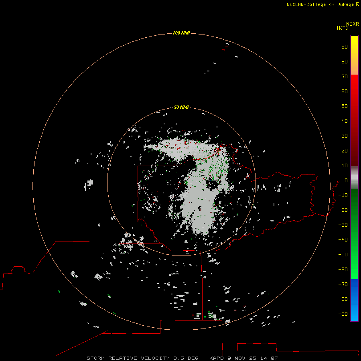The height and width of the screenshot is (361, 361).
Task: Click the 80 value on velocity scale
Action: point(345,61)
